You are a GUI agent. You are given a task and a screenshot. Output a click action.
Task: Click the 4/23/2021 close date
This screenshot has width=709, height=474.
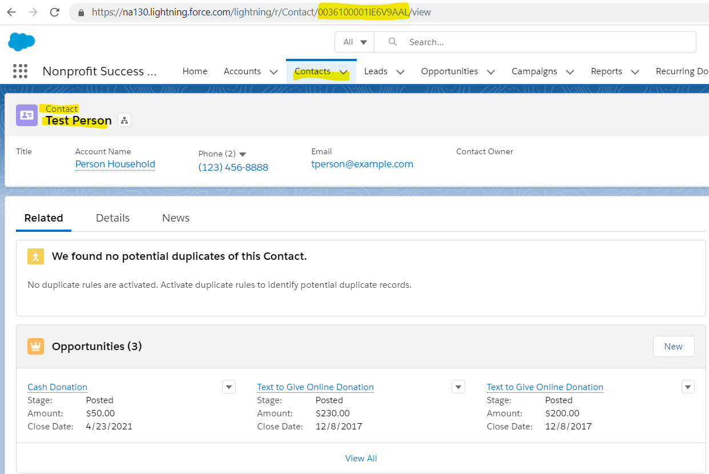pyautogui.click(x=109, y=427)
